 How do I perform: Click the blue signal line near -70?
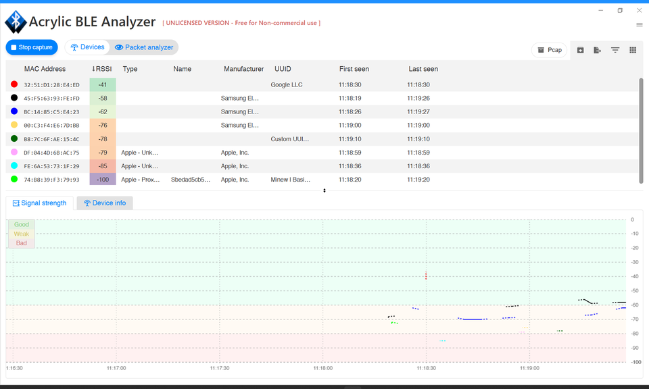(x=473, y=319)
